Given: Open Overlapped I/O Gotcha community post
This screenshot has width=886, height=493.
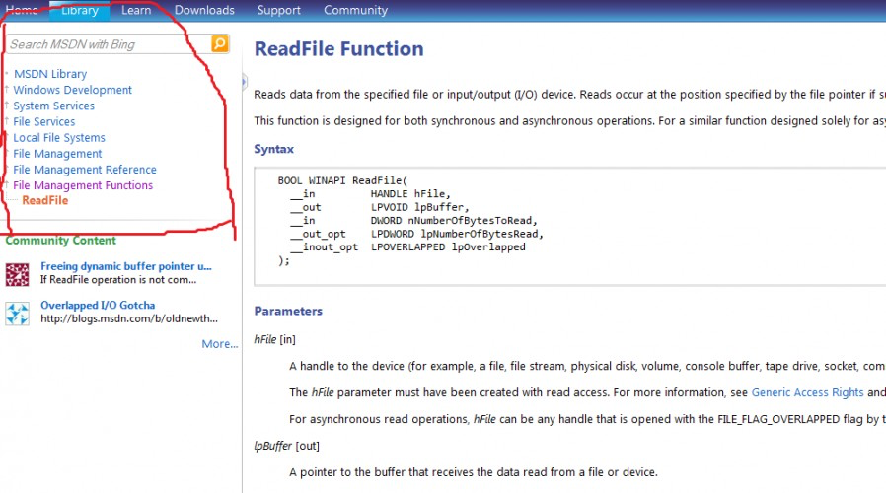Looking at the screenshot, I should click(x=98, y=306).
